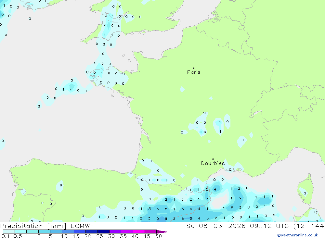This screenshot has width=325, height=238.
Task: Click the 'Precipitation [mm]' title text
Action: tap(33, 226)
